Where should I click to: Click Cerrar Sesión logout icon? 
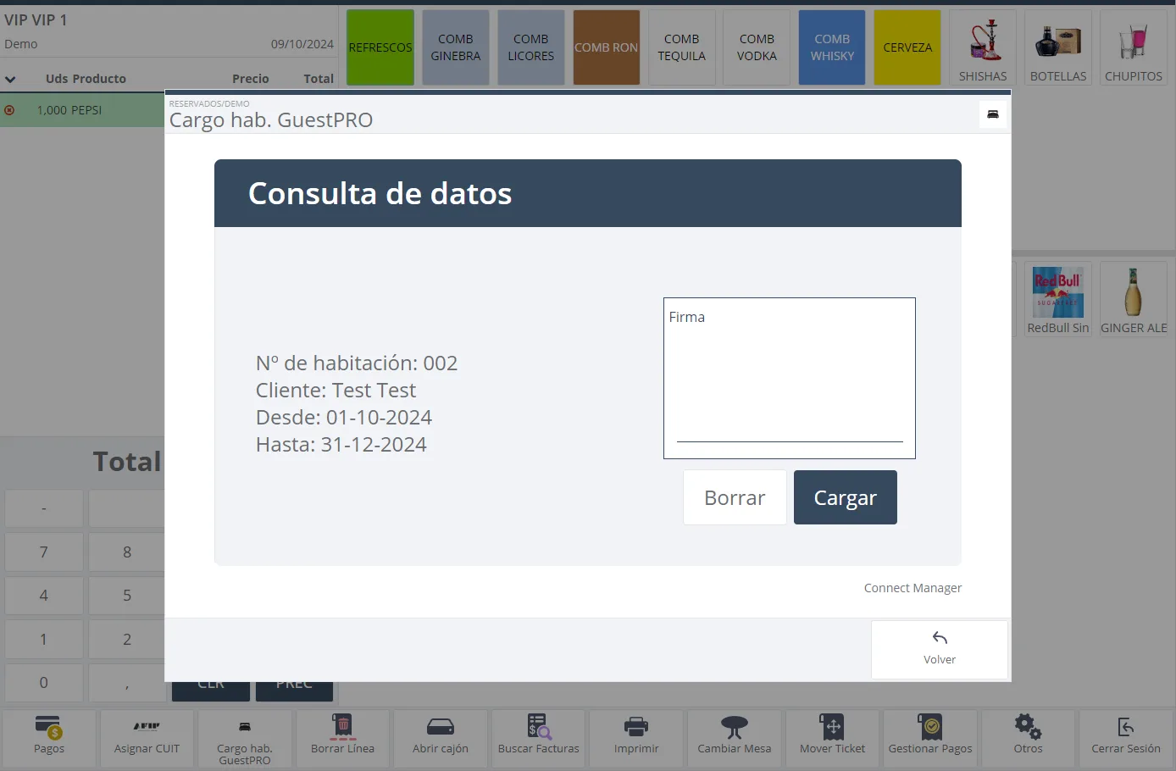(x=1125, y=727)
